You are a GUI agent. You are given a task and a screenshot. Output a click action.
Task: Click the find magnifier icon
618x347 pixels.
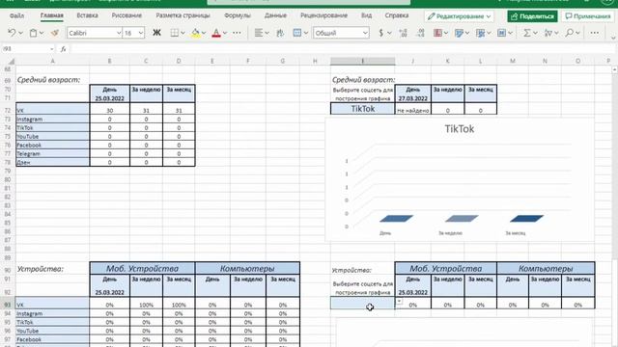click(x=569, y=33)
